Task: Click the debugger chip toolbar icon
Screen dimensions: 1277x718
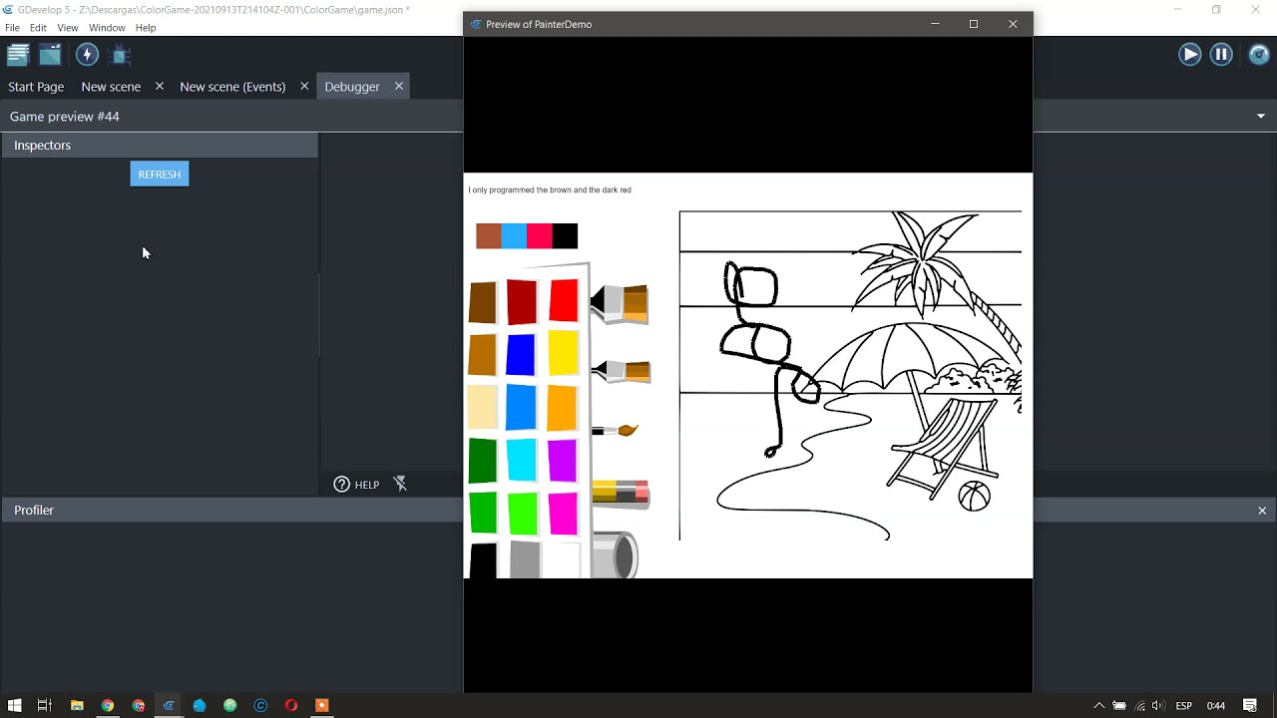Action: 121,55
